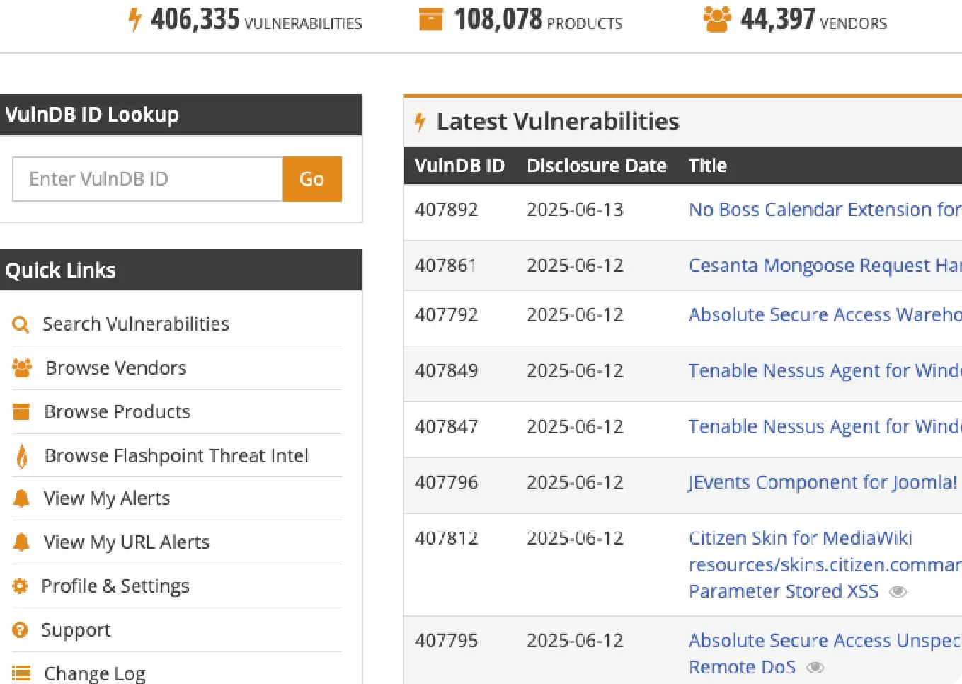The height and width of the screenshot is (684, 962).
Task: Click the 44,397 vendors count
Action: [x=778, y=19]
